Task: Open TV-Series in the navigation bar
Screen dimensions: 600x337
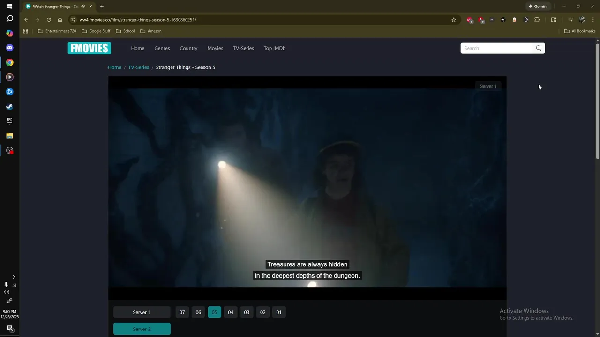Action: point(243,48)
